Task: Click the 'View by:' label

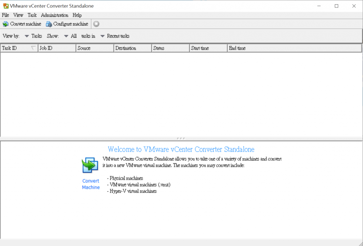Action: click(x=11, y=36)
